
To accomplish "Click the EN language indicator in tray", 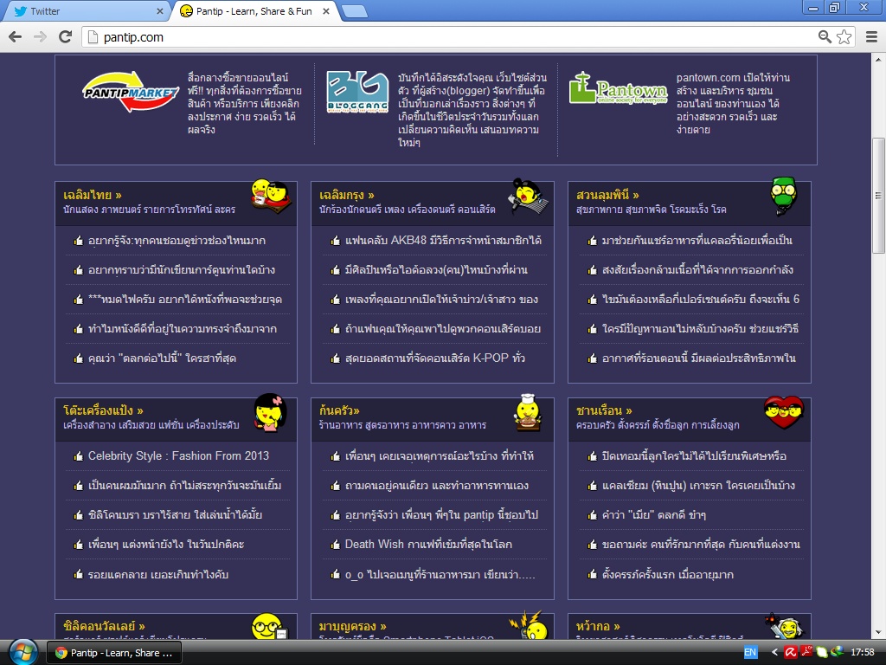I will click(x=750, y=653).
